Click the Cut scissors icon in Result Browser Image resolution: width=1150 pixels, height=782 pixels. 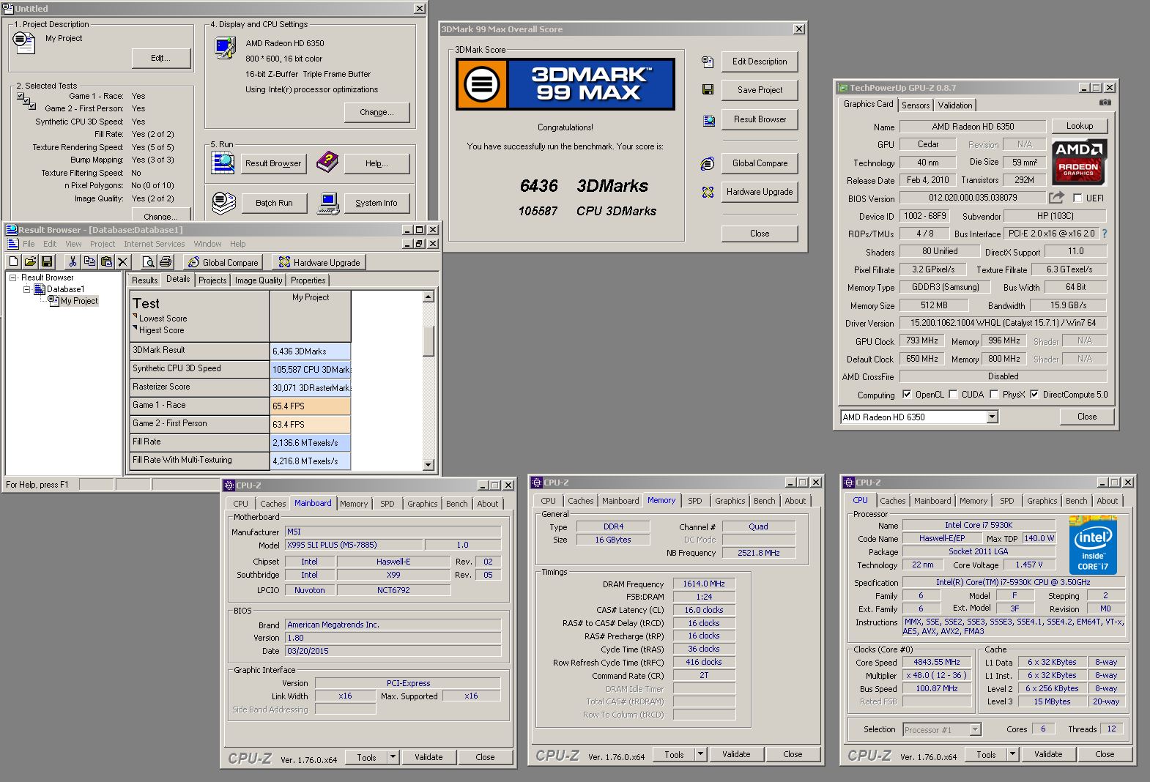(73, 261)
